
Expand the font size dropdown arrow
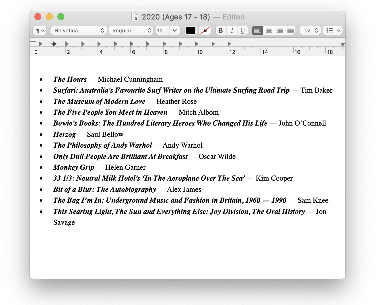tap(175, 30)
